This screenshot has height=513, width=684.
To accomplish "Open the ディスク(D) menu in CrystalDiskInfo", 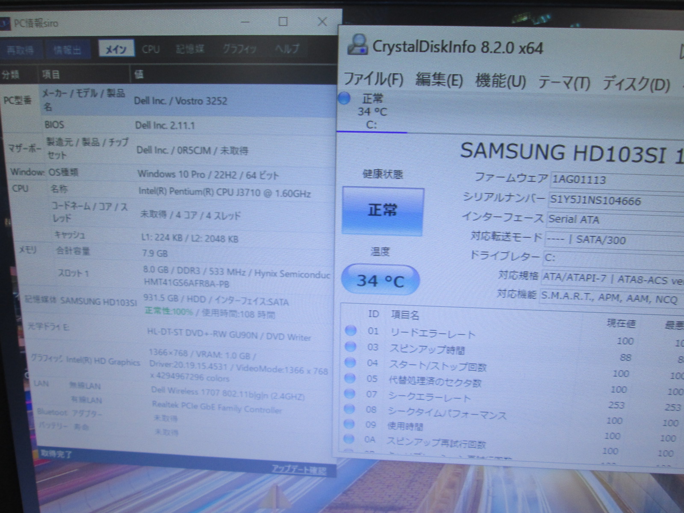I will (636, 83).
